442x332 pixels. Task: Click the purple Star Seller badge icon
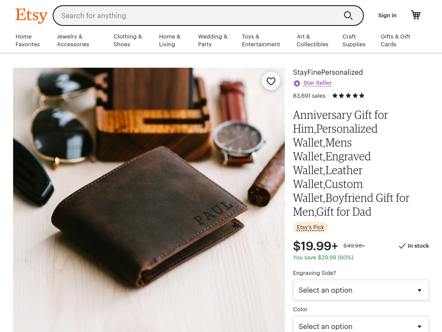pyautogui.click(x=297, y=83)
